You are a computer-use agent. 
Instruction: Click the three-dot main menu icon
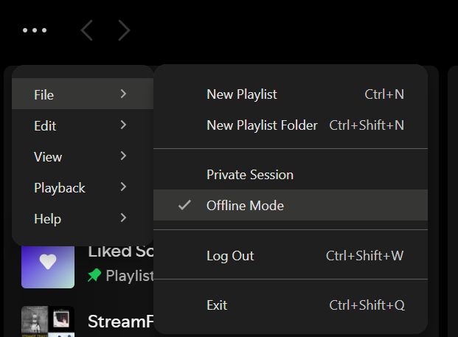(35, 30)
